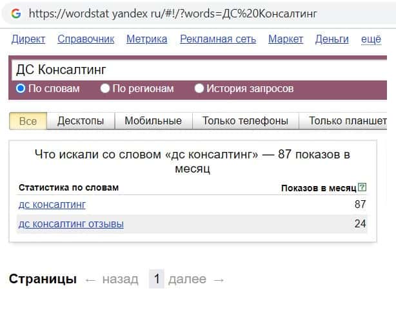Click the results heading Что искали со словом
Viewport: 396px width, 311px height.
[x=192, y=161]
